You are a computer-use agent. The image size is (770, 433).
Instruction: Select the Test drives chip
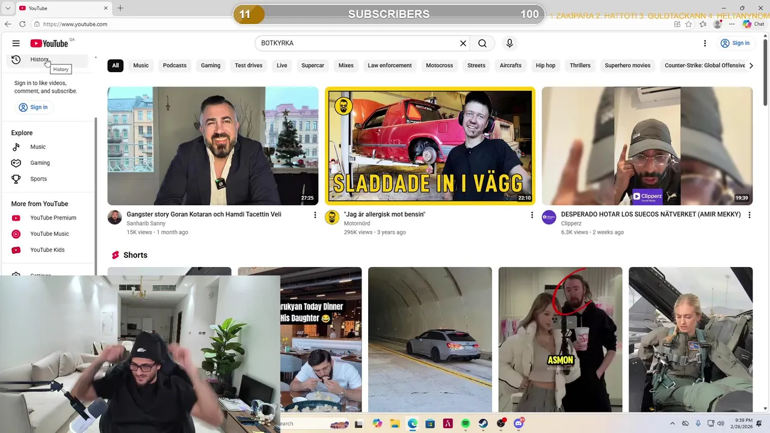(x=248, y=66)
